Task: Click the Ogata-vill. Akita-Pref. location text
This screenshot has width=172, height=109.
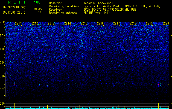Action: pyautogui.click(x=122, y=6)
